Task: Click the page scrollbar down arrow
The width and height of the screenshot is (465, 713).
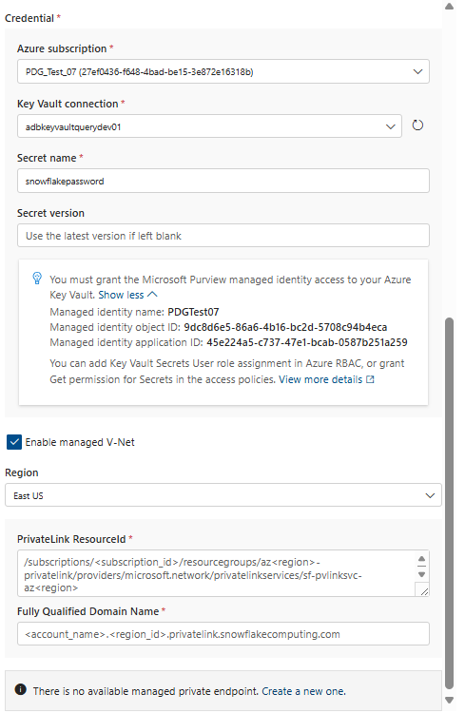Action: pyautogui.click(x=449, y=701)
